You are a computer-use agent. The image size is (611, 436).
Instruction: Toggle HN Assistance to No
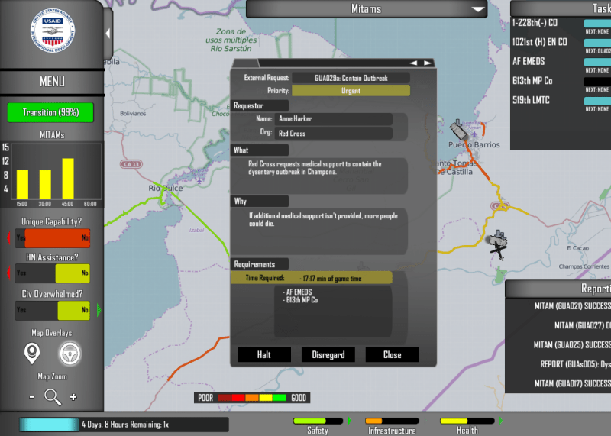(84, 273)
